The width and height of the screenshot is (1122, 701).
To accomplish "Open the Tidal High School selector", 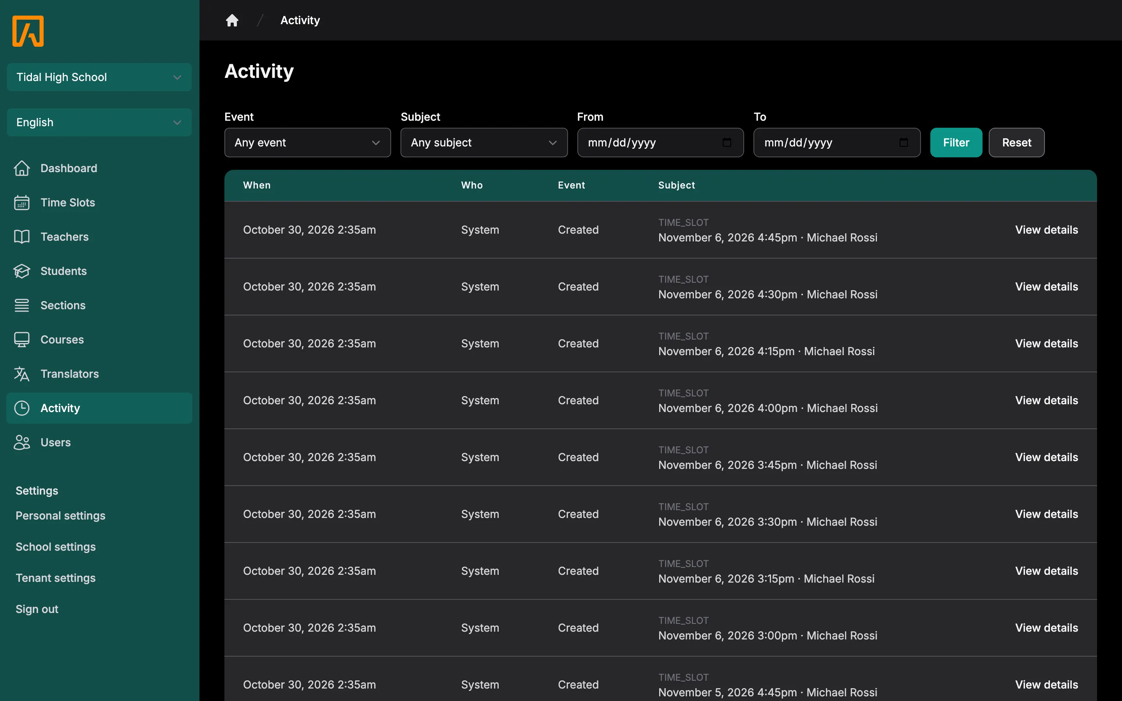I will pyautogui.click(x=99, y=77).
